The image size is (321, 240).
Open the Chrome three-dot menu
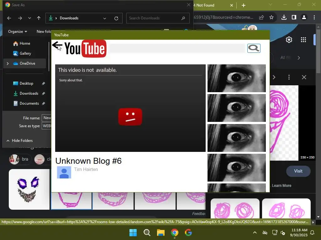click(314, 17)
